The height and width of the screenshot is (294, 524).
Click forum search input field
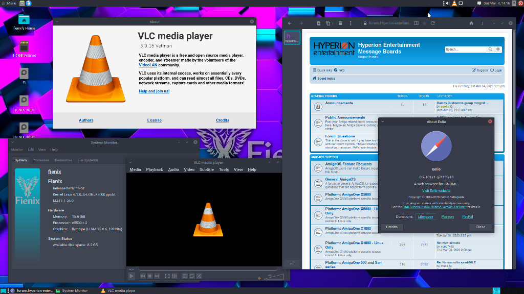point(466,50)
